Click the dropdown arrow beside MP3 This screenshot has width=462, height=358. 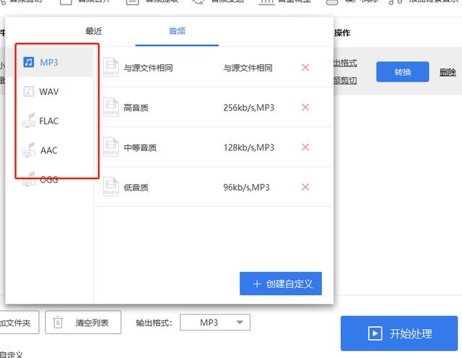coord(240,323)
